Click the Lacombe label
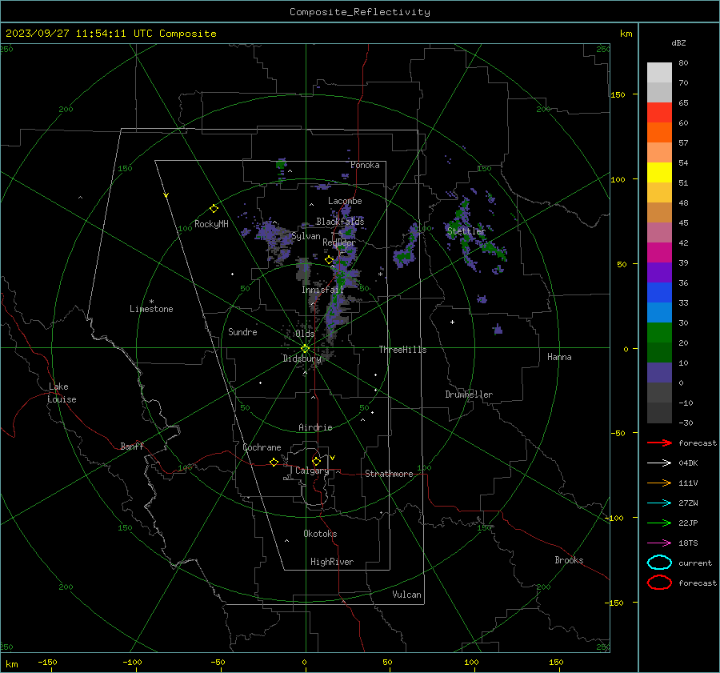 [345, 201]
